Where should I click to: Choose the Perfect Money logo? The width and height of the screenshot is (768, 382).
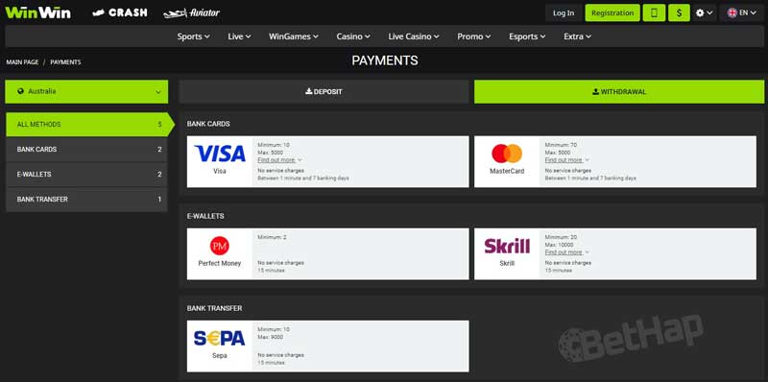point(220,246)
